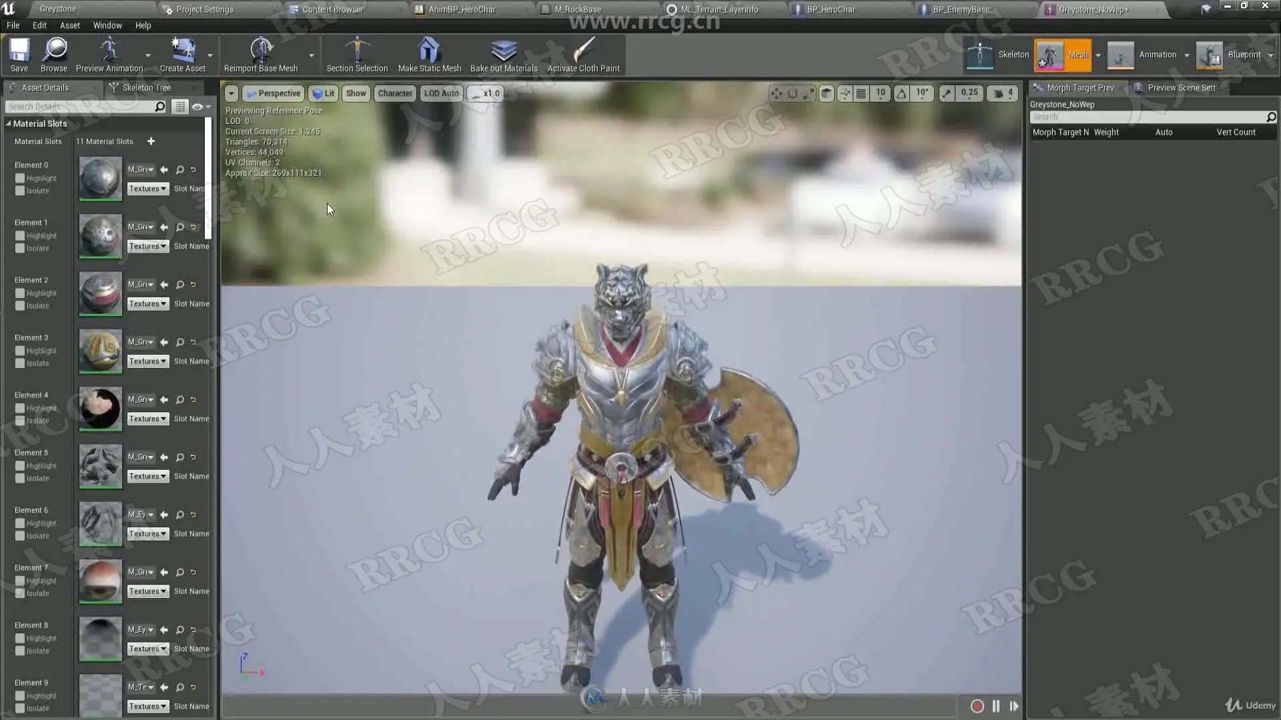This screenshot has width=1281, height=720.
Task: Open the viewport options dropdown arrow
Action: [x=231, y=93]
